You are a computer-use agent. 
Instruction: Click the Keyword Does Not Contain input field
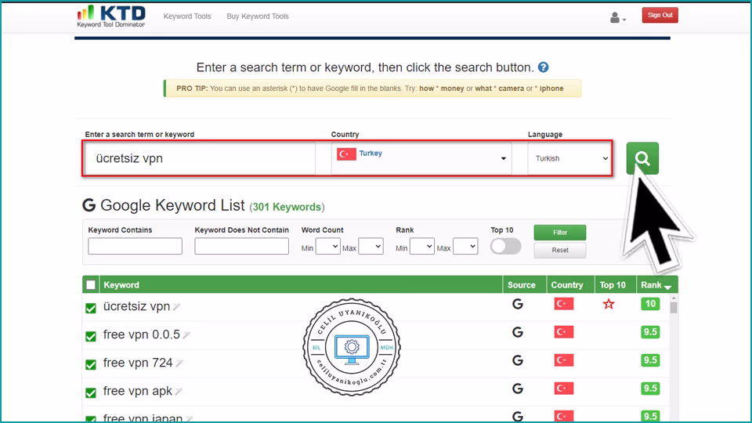point(242,246)
